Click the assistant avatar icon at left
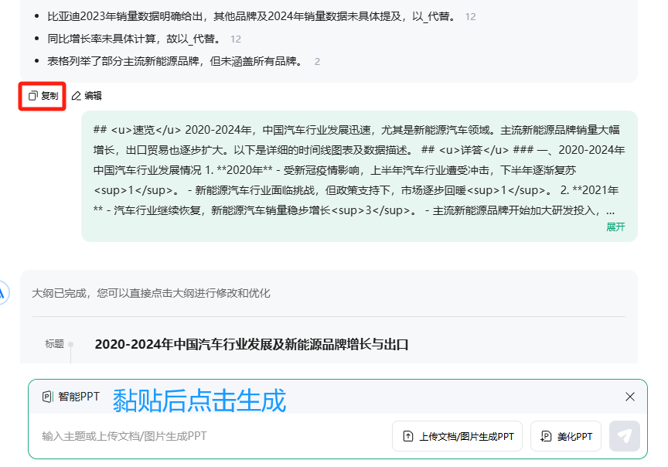The height and width of the screenshot is (467, 668). tap(2, 293)
